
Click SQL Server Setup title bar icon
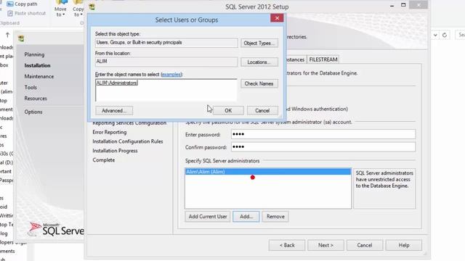(x=92, y=7)
